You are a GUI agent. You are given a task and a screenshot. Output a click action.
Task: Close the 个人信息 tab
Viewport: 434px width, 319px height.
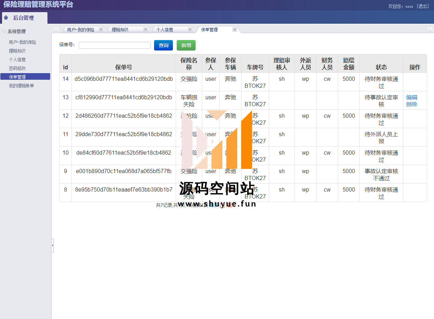pos(190,30)
